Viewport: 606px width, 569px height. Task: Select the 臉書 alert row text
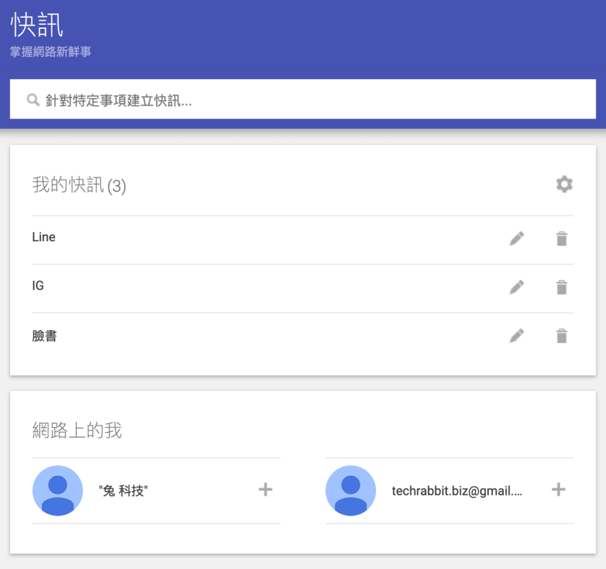click(x=44, y=336)
